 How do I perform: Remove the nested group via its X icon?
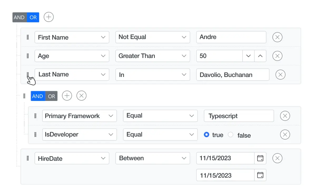point(81,96)
